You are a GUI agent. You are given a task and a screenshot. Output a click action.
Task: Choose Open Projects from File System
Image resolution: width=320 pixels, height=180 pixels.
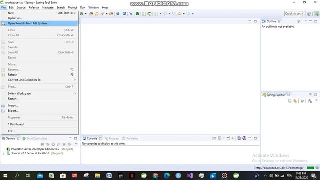click(x=39, y=23)
